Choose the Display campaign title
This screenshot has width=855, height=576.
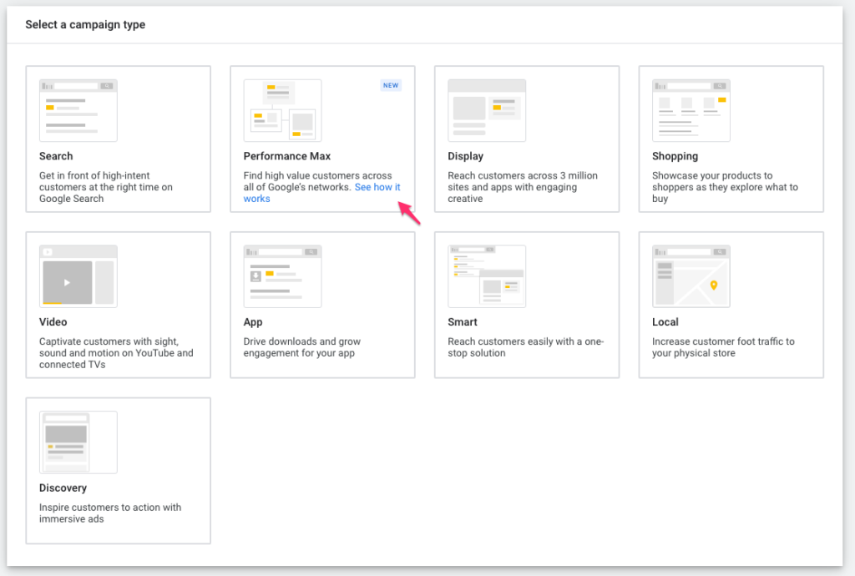point(466,156)
